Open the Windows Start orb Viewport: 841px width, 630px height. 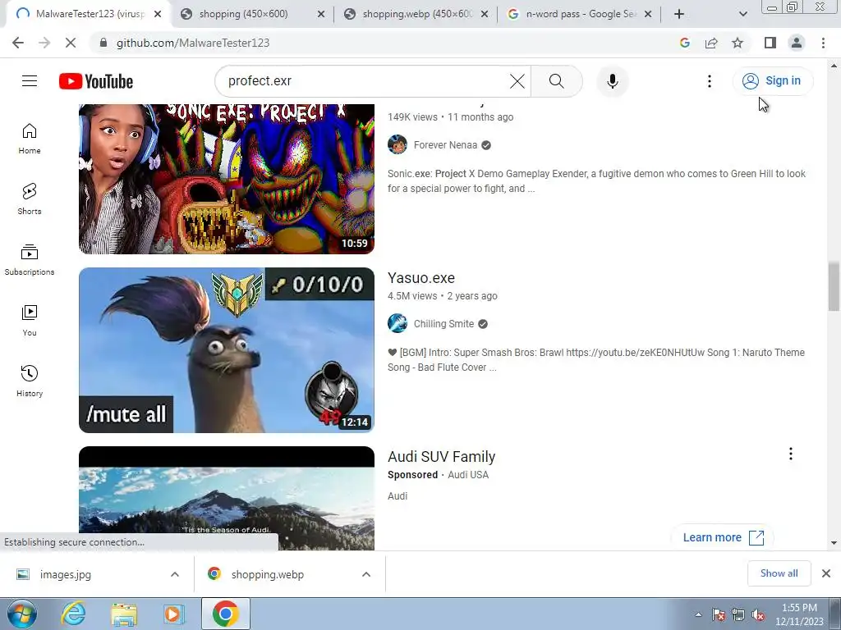21,614
